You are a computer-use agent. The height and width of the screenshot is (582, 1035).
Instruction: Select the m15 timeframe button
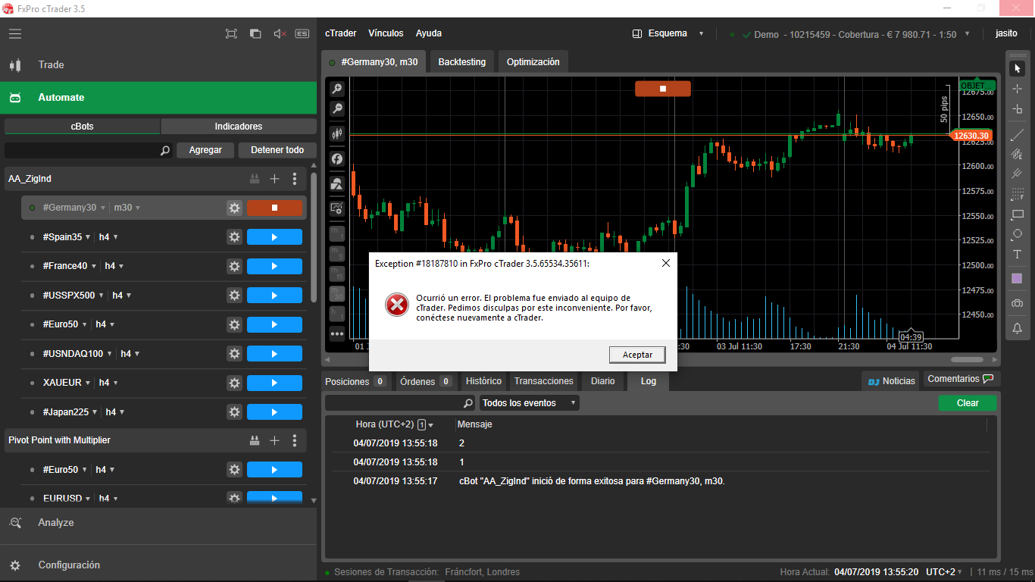(x=337, y=273)
